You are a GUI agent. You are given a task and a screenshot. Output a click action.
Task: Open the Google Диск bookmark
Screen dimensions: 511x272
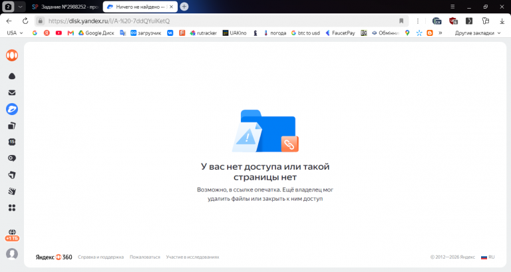(x=96, y=33)
